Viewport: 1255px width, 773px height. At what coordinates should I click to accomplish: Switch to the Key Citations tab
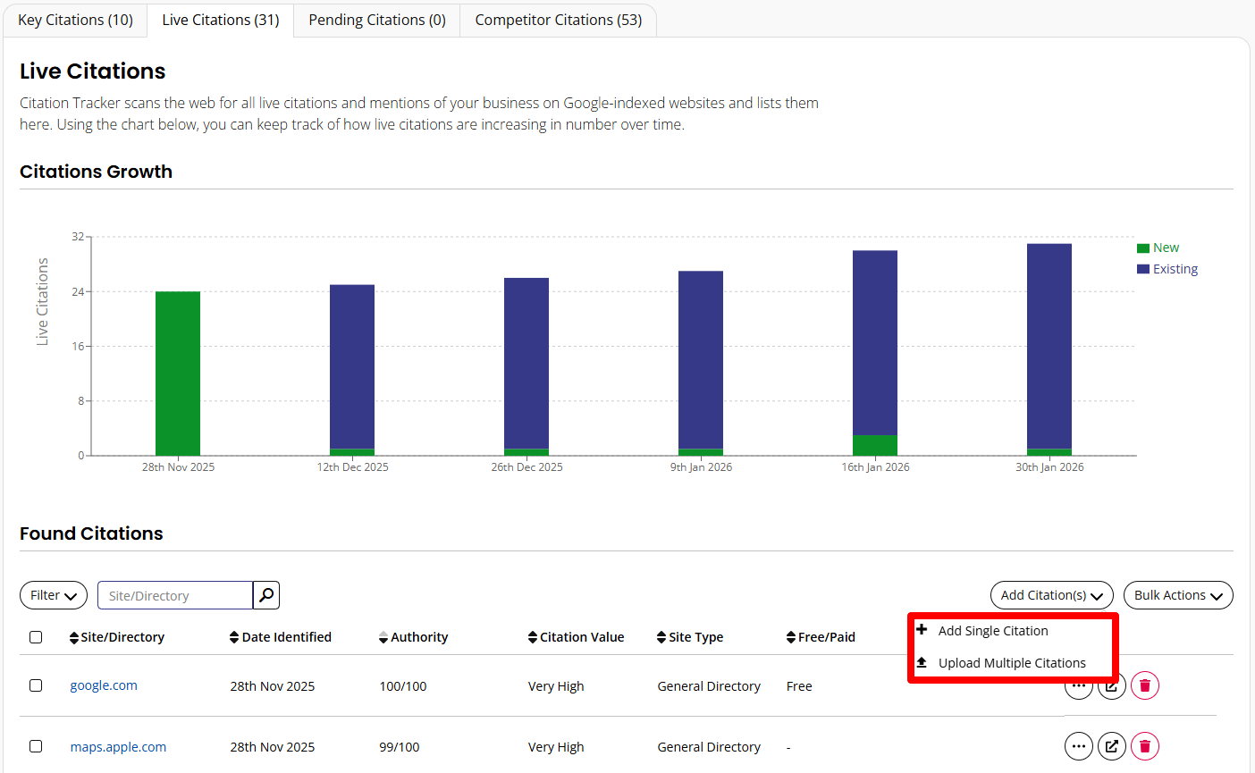click(75, 20)
